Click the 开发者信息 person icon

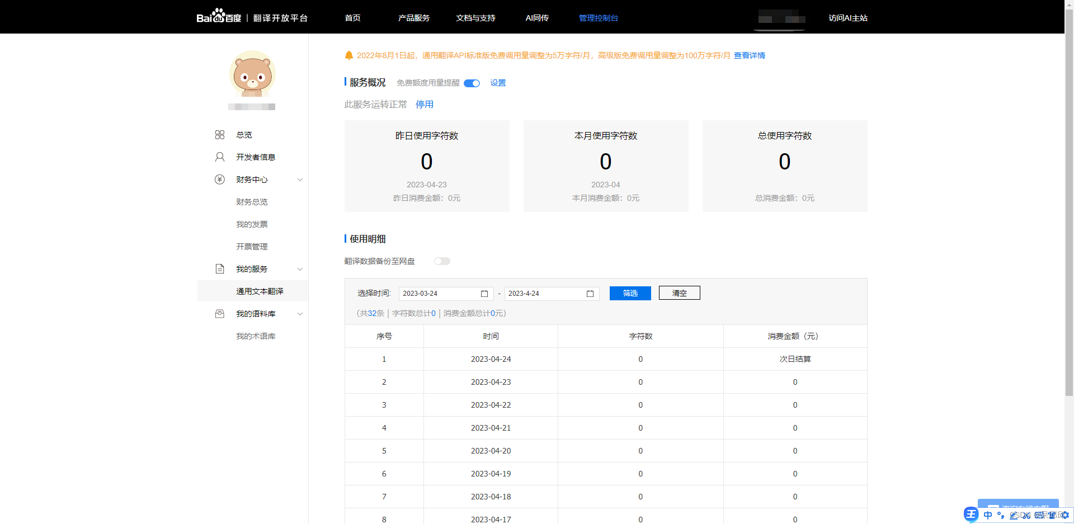[220, 157]
